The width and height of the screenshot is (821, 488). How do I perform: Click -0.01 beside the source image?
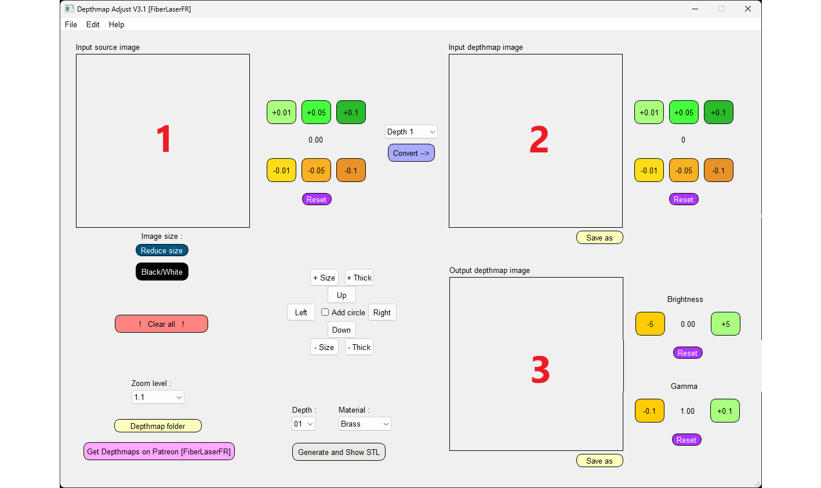tap(282, 170)
